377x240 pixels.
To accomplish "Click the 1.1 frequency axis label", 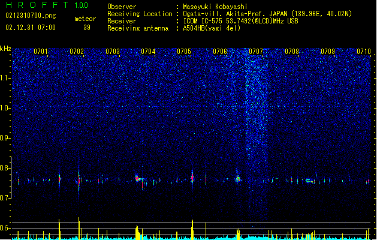I will (5, 78).
